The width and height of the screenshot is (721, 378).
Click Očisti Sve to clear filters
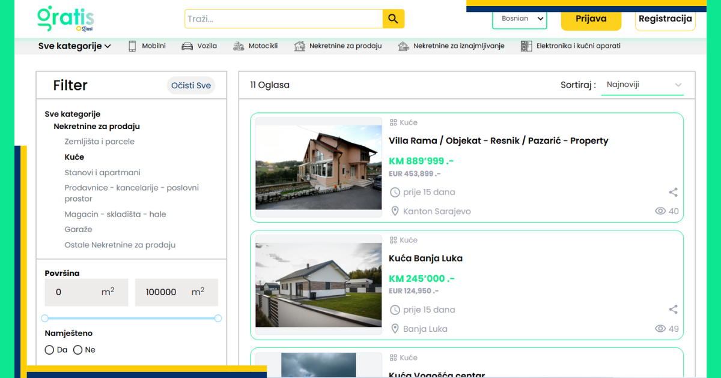click(191, 85)
